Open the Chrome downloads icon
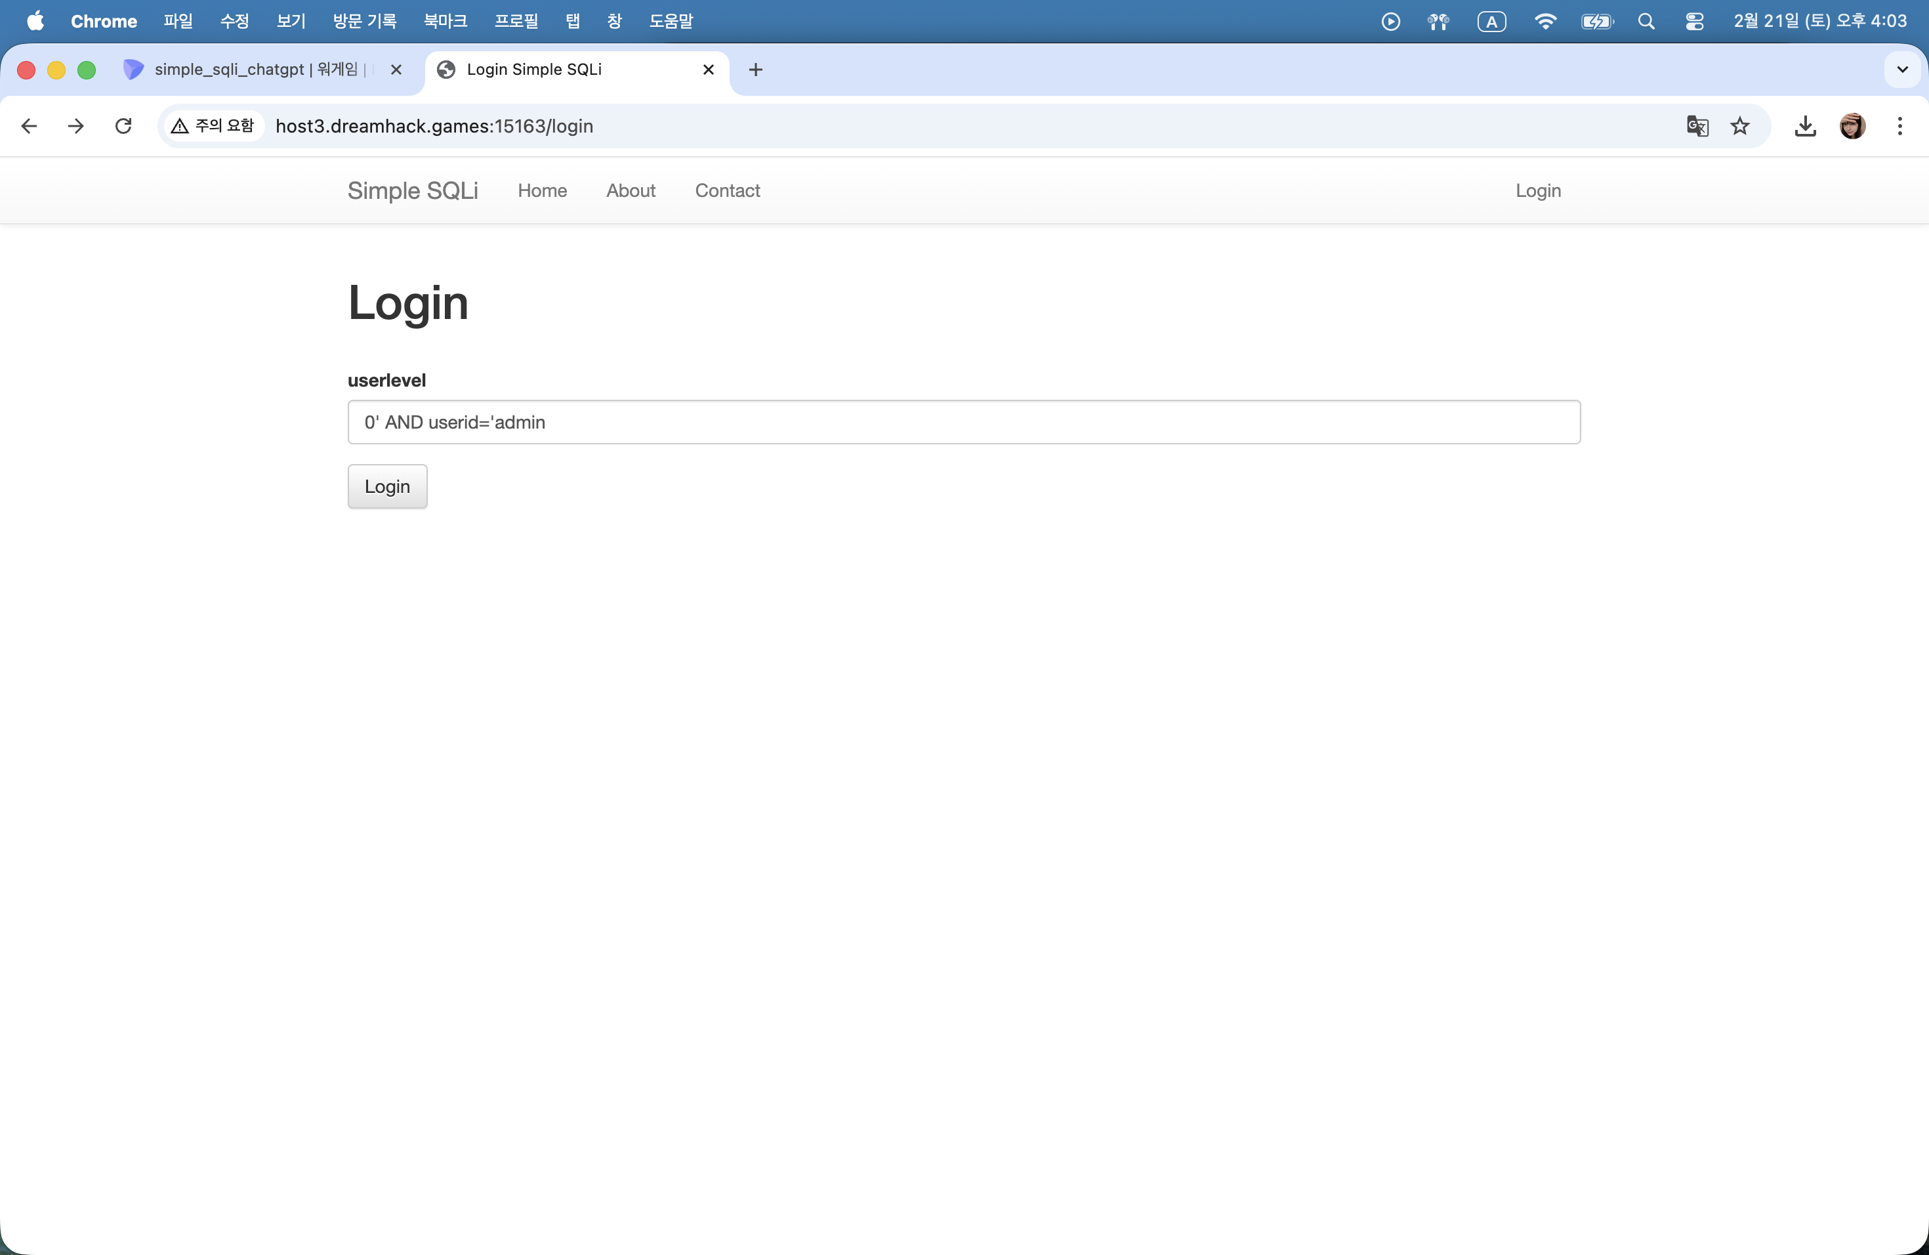1929x1255 pixels. coord(1805,125)
